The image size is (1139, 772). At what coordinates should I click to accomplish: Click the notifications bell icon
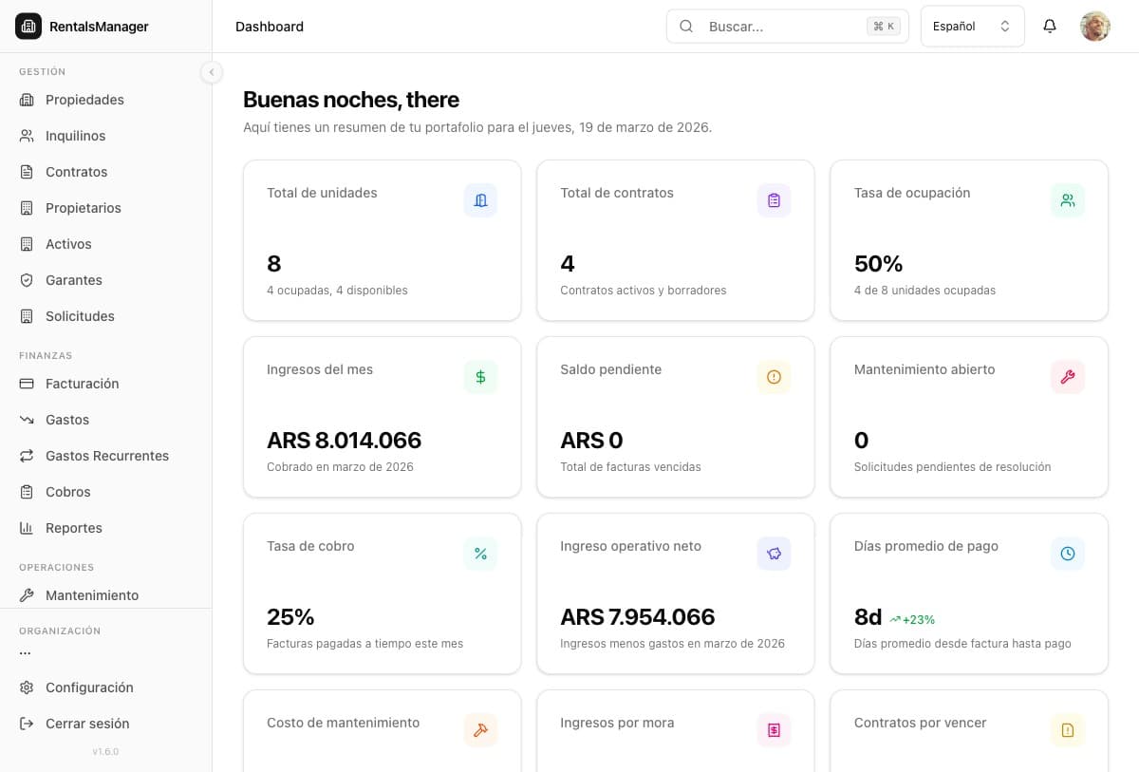[1050, 26]
